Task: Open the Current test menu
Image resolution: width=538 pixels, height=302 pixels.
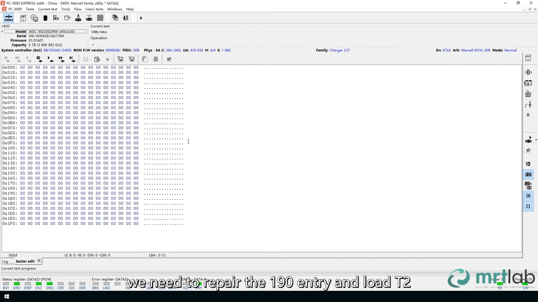Action: coord(47,9)
